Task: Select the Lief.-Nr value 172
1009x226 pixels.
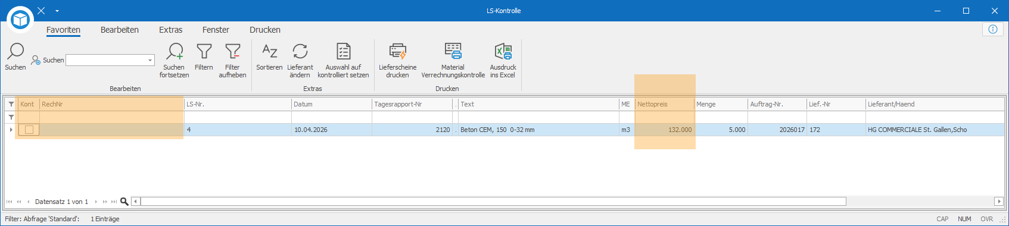Action: [x=836, y=130]
